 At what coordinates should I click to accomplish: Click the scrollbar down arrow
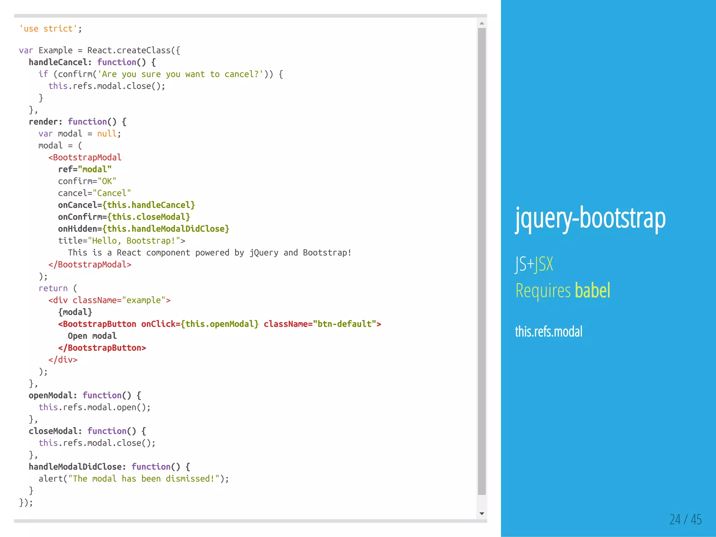[482, 513]
